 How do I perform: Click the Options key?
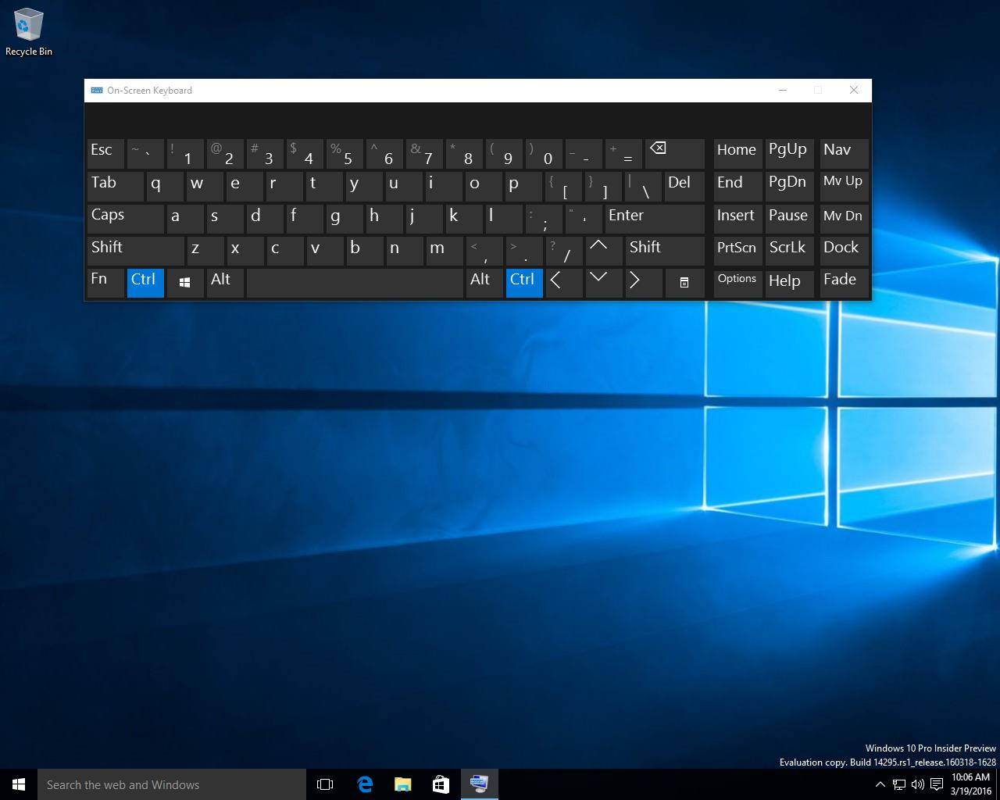737,283
